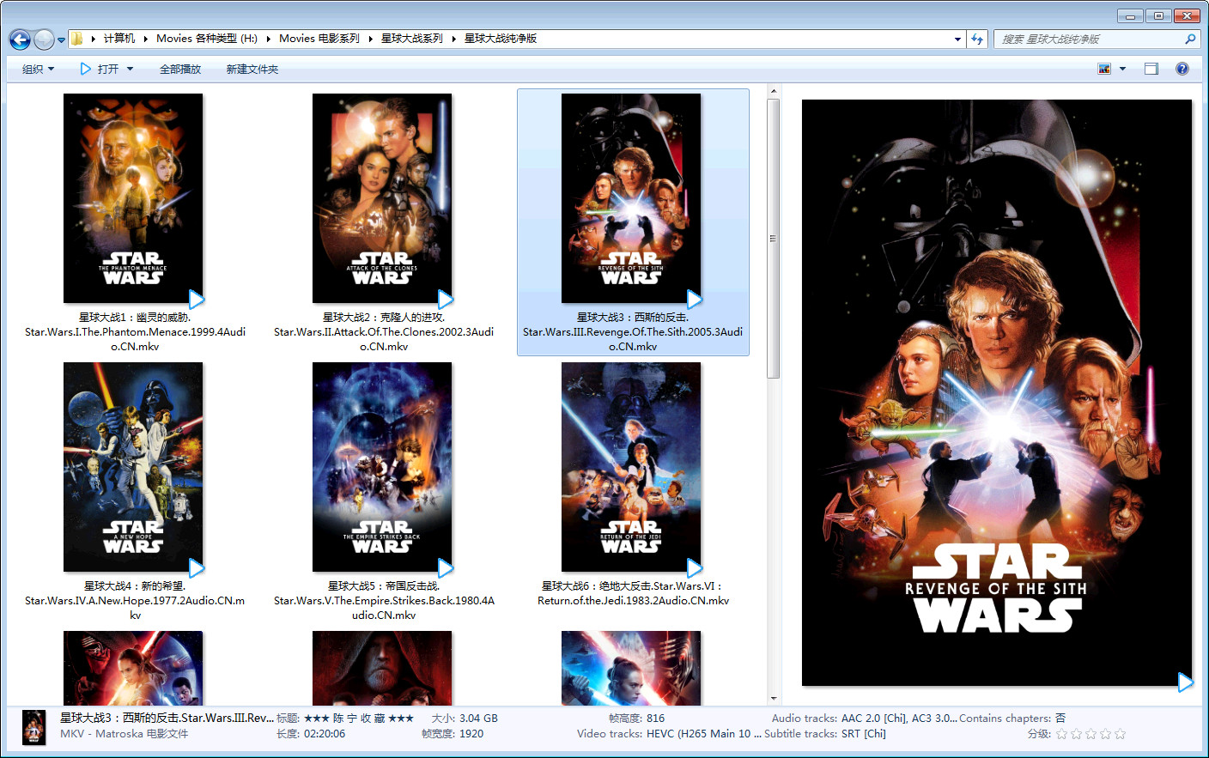Click the Forward navigation arrow button
Image resolution: width=1209 pixels, height=758 pixels.
[44, 39]
